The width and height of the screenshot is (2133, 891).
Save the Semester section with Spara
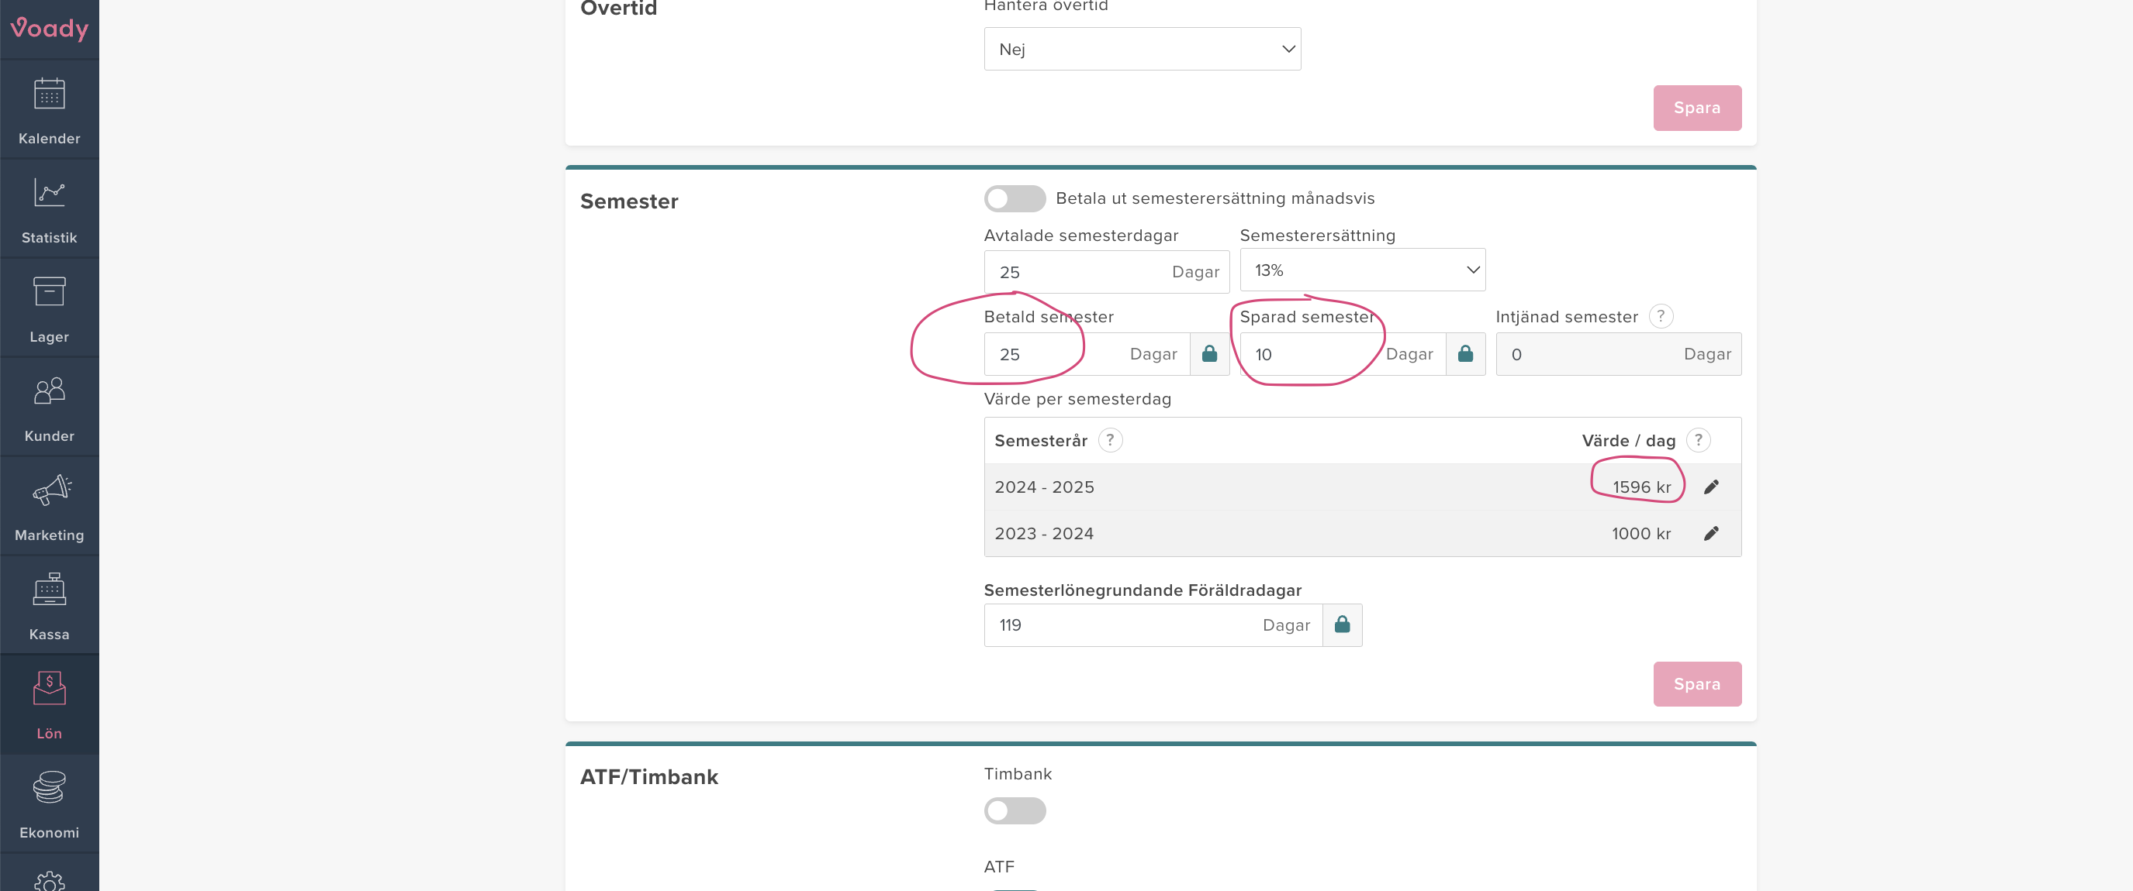click(1696, 684)
